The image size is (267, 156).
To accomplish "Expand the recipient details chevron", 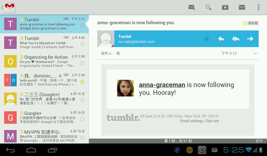I will tap(256, 54).
